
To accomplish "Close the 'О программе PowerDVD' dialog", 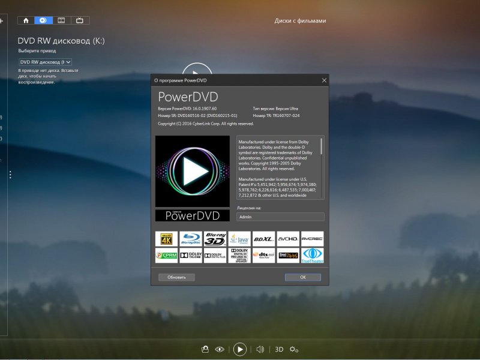I will pyautogui.click(x=324, y=80).
